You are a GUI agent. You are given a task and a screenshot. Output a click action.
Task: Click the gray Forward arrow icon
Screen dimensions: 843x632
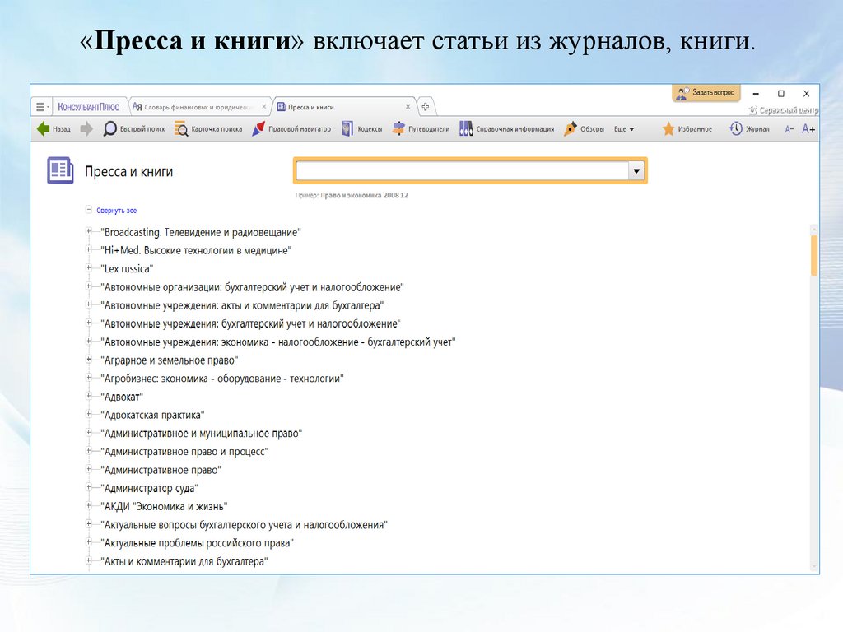(x=86, y=129)
